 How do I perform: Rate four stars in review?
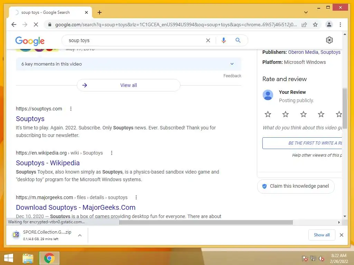pos(321,114)
